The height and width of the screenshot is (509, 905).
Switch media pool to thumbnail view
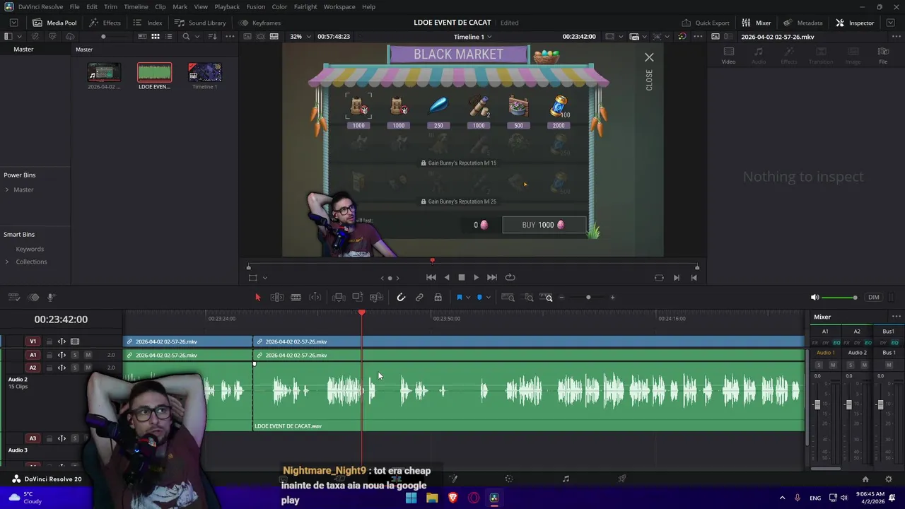155,36
